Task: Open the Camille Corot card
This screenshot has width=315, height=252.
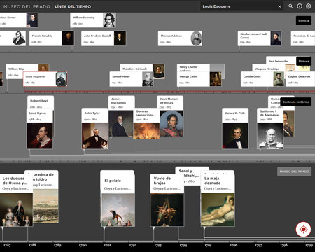Action: [262, 79]
